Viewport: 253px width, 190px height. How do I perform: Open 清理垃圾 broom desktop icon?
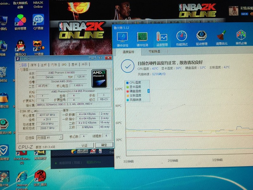(x=4, y=100)
